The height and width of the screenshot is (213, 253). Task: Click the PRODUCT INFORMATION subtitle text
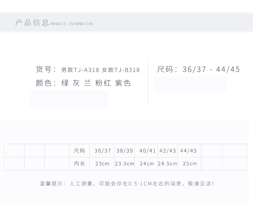[71, 24]
